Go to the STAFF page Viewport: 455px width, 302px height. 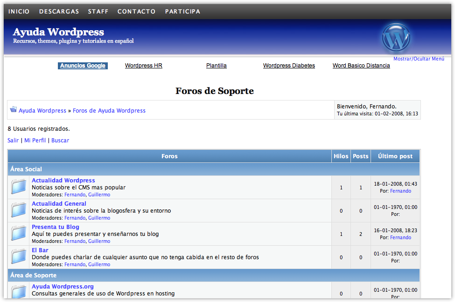[x=98, y=12]
